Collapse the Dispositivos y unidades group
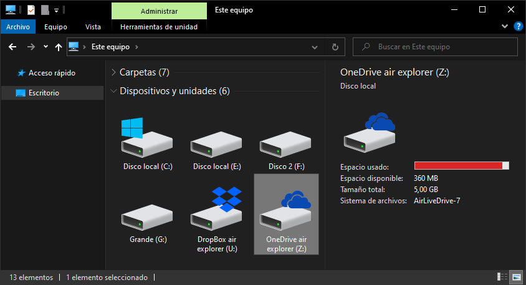Image resolution: width=526 pixels, height=285 pixels. point(113,91)
